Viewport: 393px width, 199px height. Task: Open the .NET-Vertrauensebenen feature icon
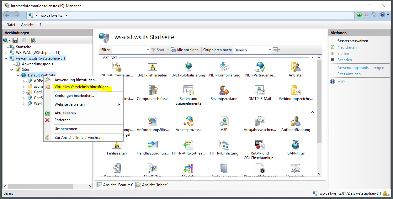(260, 67)
